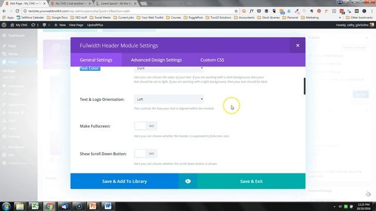Image resolution: width=376 pixels, height=211 pixels.
Task: Click the updates icon showing 1
Action: click(x=35, y=25)
